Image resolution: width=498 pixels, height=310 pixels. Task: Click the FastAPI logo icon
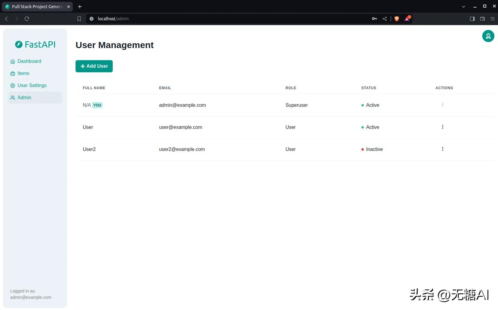click(18, 44)
